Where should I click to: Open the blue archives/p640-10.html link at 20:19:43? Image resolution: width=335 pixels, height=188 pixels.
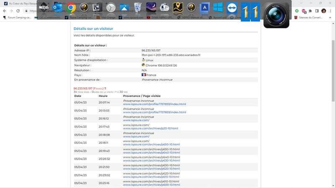pyautogui.click(x=152, y=152)
